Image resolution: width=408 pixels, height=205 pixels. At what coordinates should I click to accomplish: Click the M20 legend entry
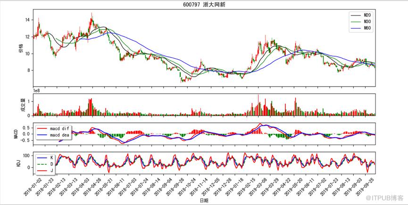coord(362,16)
